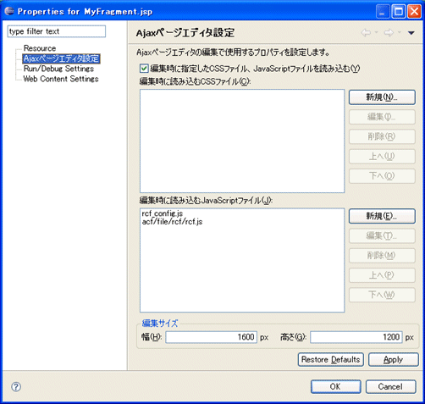
Task: Click inside the empty CSS file list
Action: tap(242, 141)
